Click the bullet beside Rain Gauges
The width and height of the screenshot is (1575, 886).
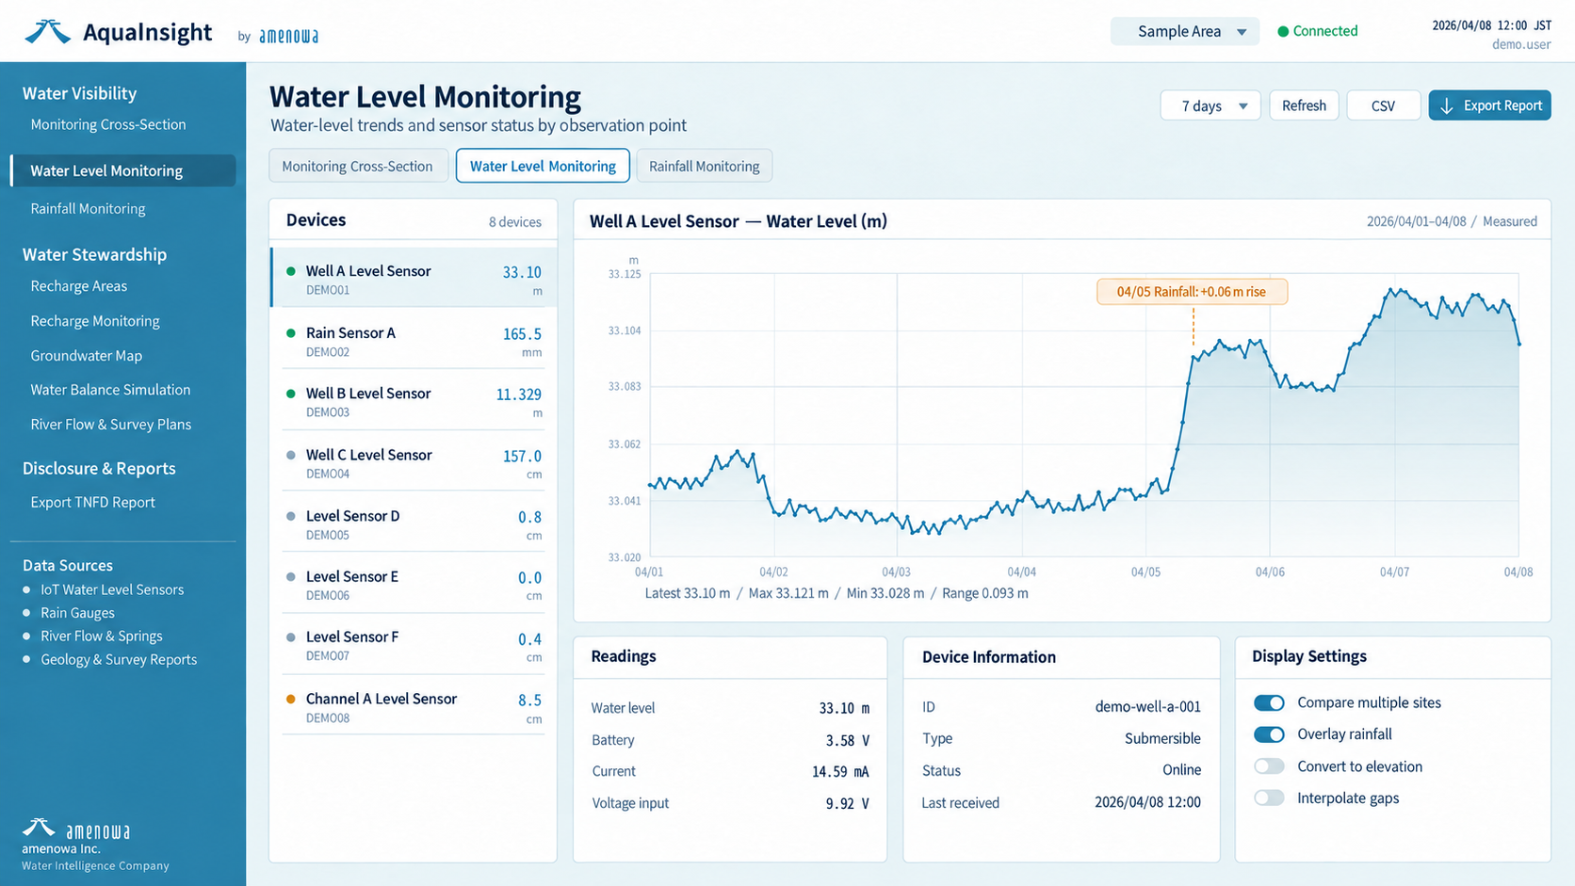point(26,613)
